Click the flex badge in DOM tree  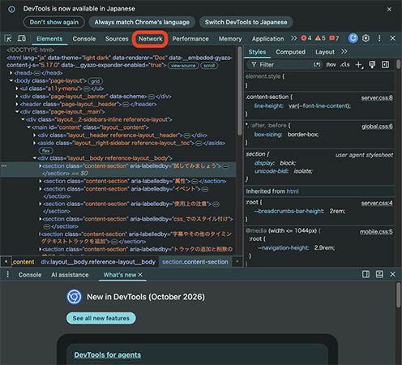pos(46,151)
